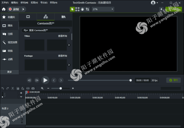Jump to next marker with right chevron
This screenshot has height=128, width=184.
(x=61, y=80)
